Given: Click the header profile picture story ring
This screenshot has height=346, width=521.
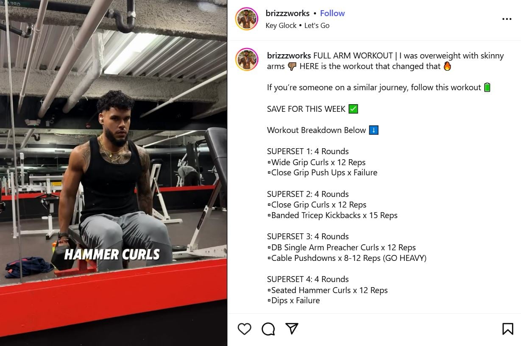Looking at the screenshot, I should point(247,19).
